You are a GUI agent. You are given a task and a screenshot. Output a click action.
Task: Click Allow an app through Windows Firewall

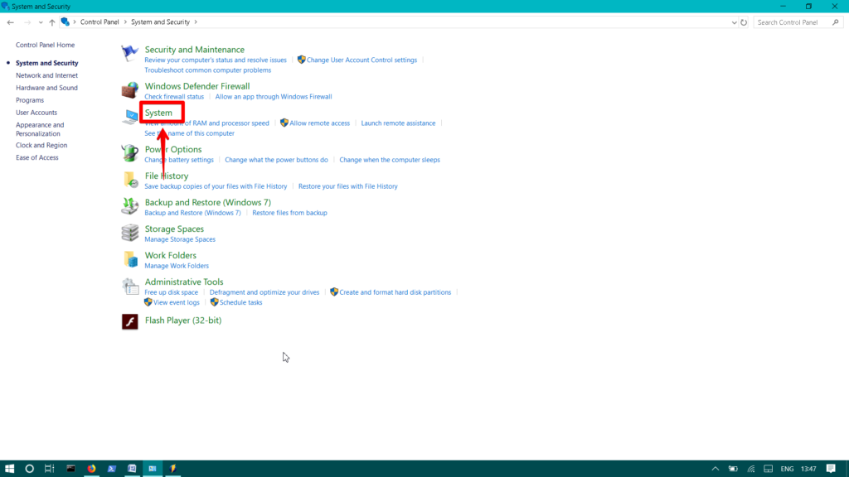pos(274,97)
